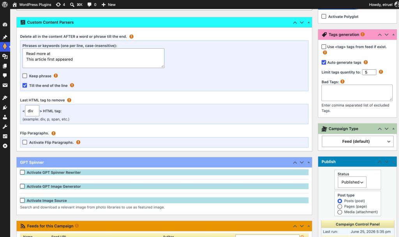The height and width of the screenshot is (237, 399).
Task: Open the active campaigns plugin menu item
Action: pyautogui.click(x=5, y=47)
